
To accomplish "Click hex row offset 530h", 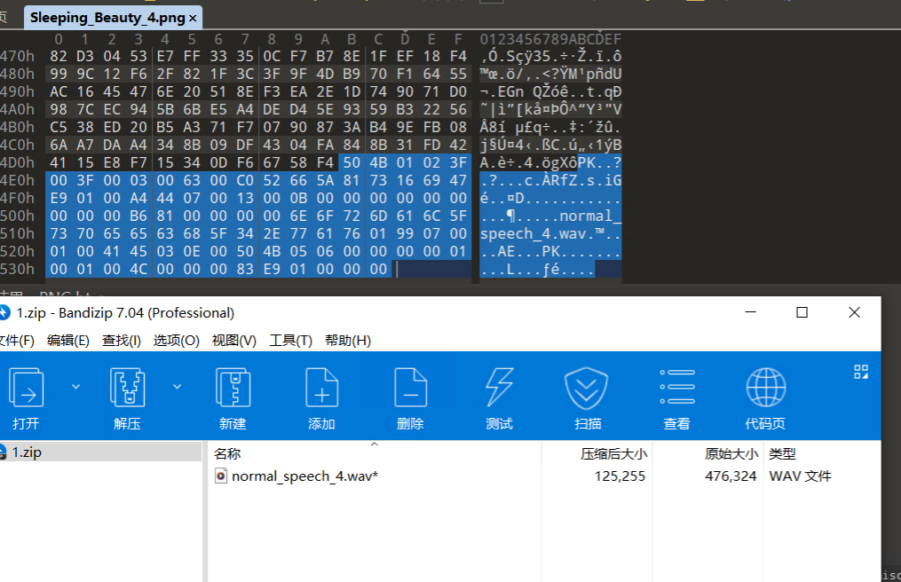I will coord(17,269).
